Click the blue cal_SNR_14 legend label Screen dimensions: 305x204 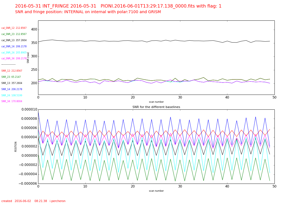point(14,46)
